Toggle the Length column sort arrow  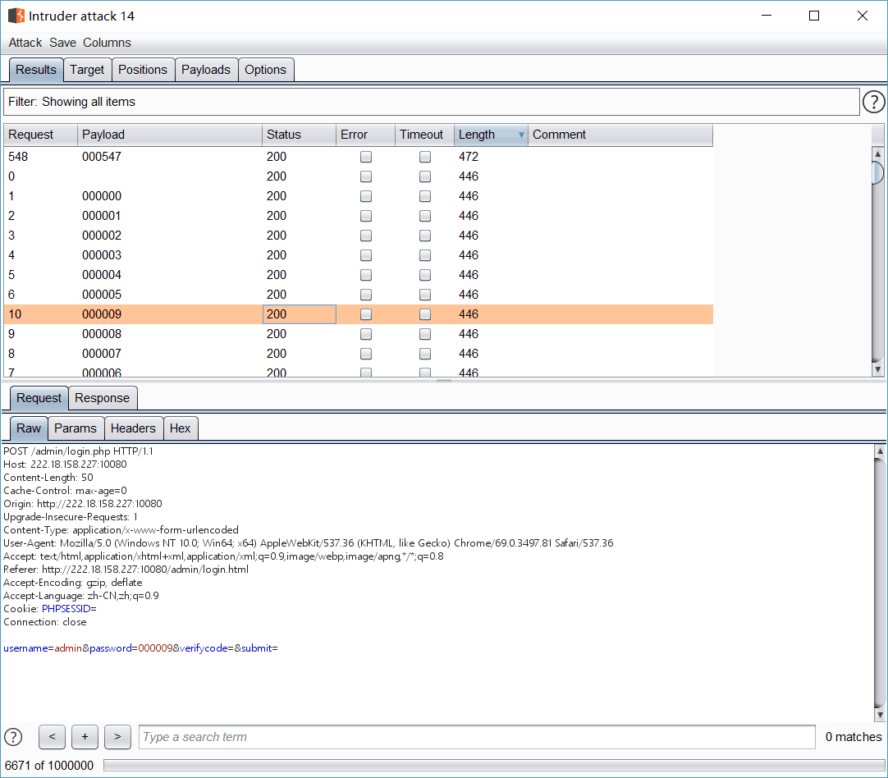(521, 135)
